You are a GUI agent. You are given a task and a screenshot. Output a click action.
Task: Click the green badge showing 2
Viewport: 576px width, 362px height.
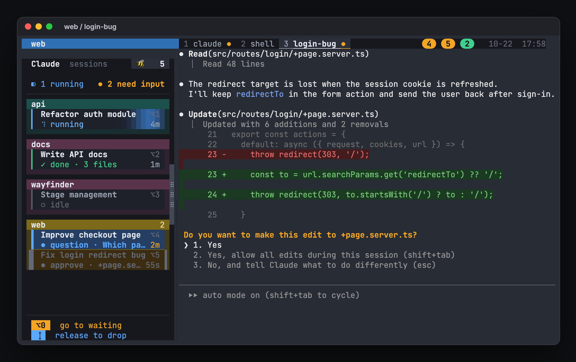click(x=467, y=44)
